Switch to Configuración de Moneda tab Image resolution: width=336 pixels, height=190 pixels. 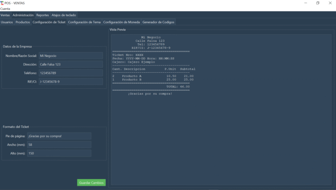point(121,22)
